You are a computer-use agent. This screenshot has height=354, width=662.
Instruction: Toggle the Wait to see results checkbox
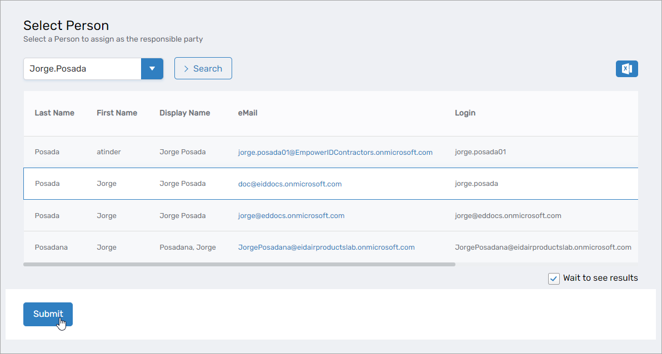click(554, 279)
